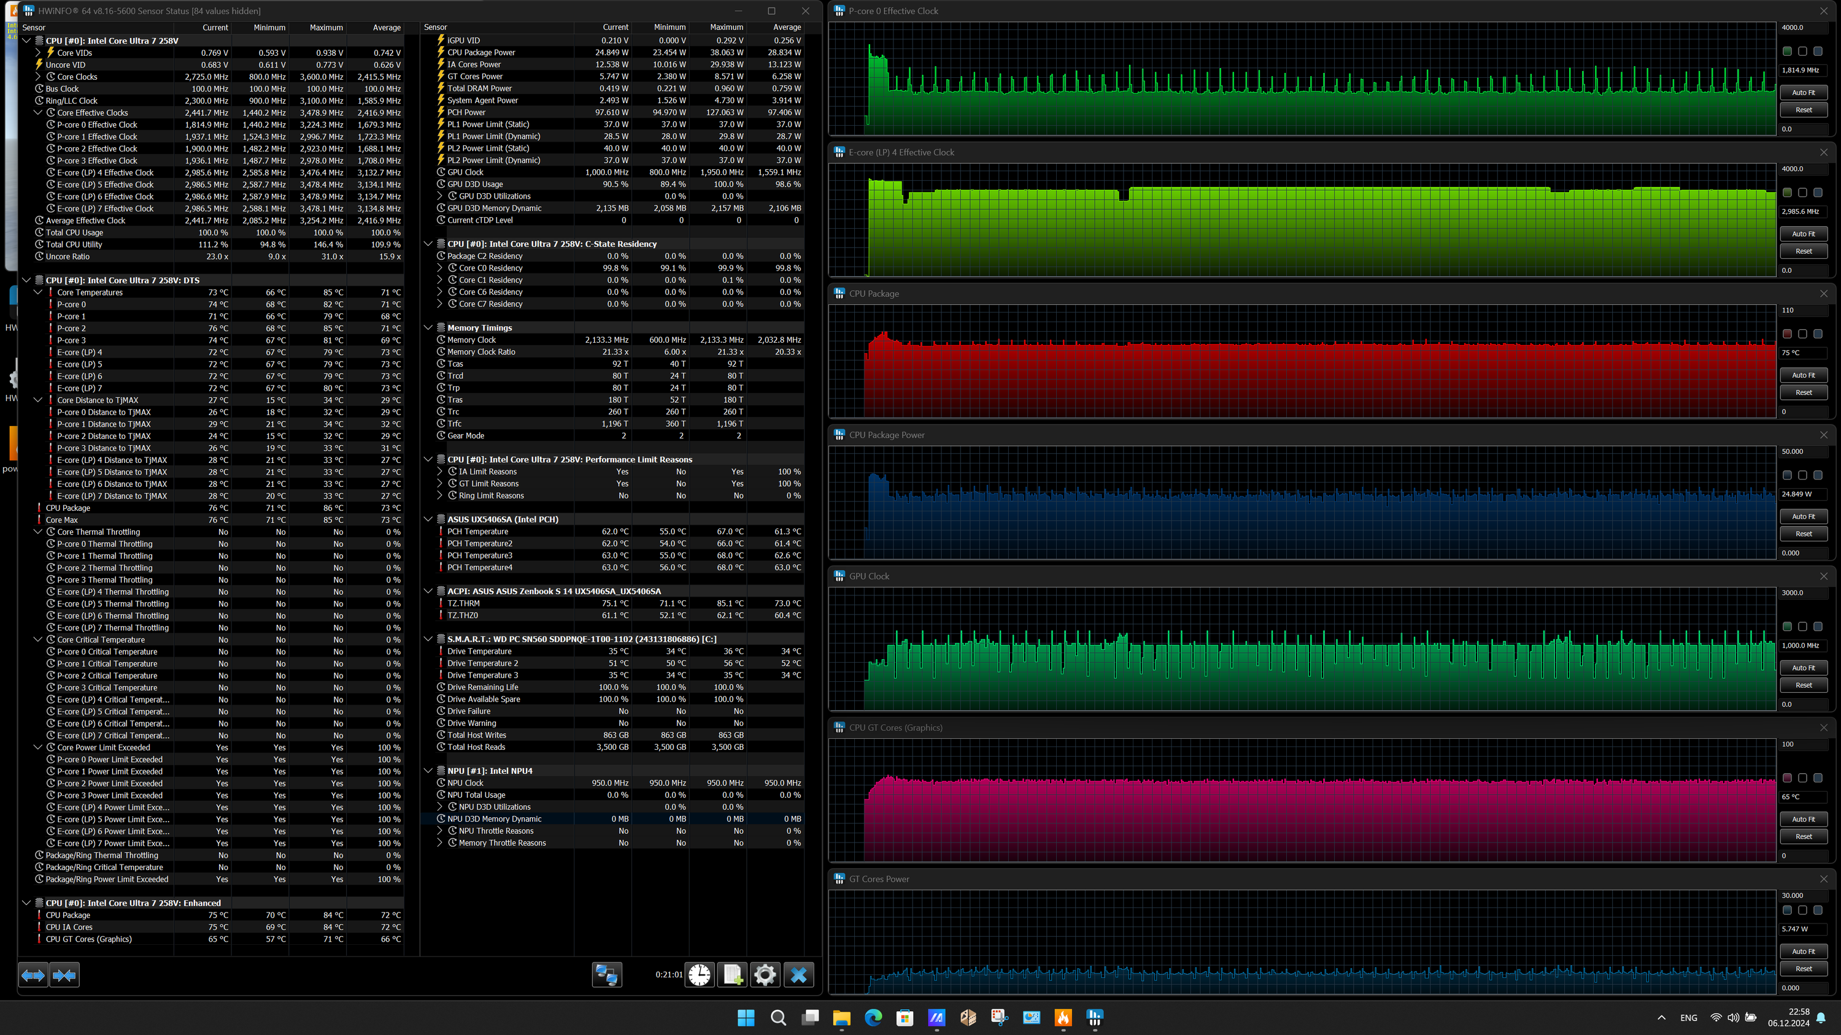Click the Average column header in right panel
The width and height of the screenshot is (1841, 1035).
click(x=786, y=27)
